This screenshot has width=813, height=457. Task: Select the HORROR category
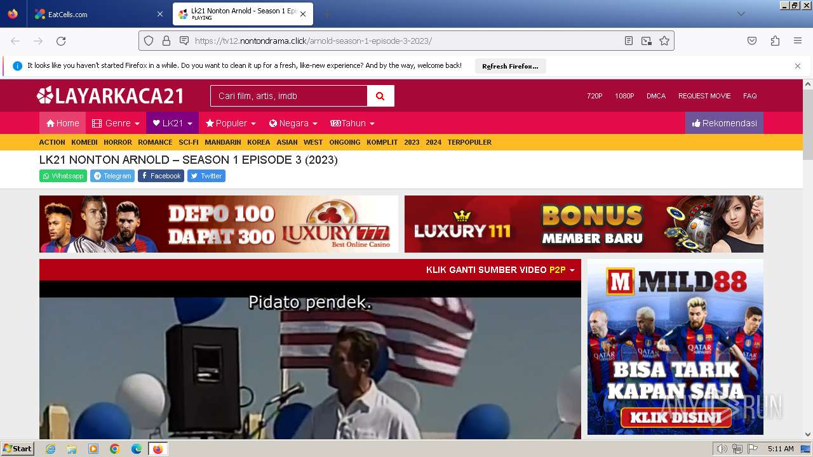[118, 142]
